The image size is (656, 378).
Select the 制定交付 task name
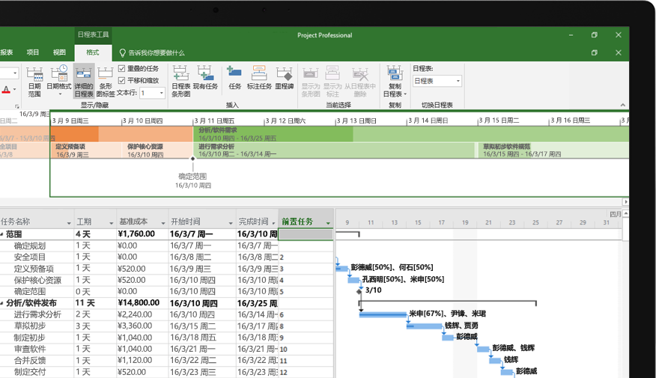coord(30,372)
